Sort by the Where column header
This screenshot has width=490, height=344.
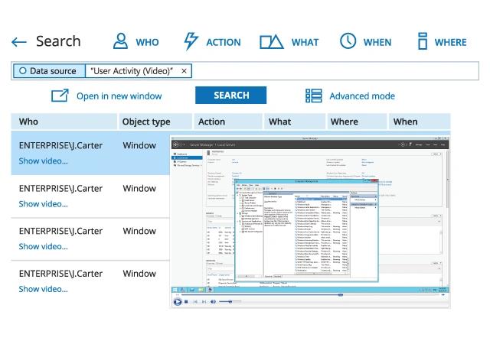(x=357, y=122)
